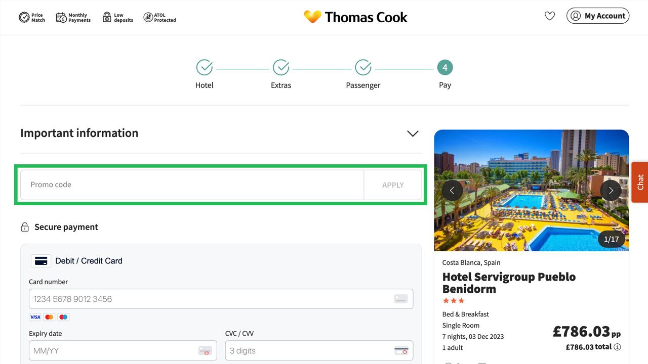Click the Price Match badge icon
The height and width of the screenshot is (364, 648).
click(x=24, y=18)
